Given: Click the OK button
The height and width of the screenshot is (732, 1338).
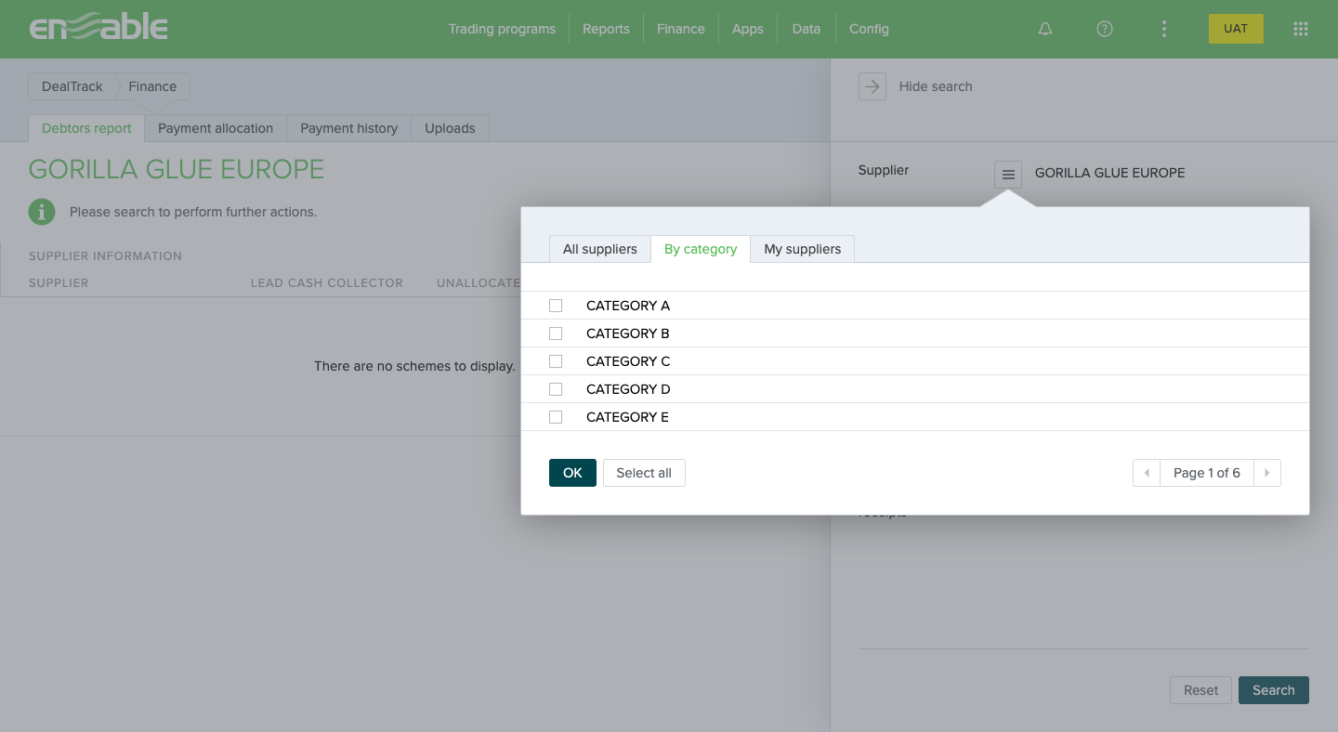Looking at the screenshot, I should coord(572,473).
